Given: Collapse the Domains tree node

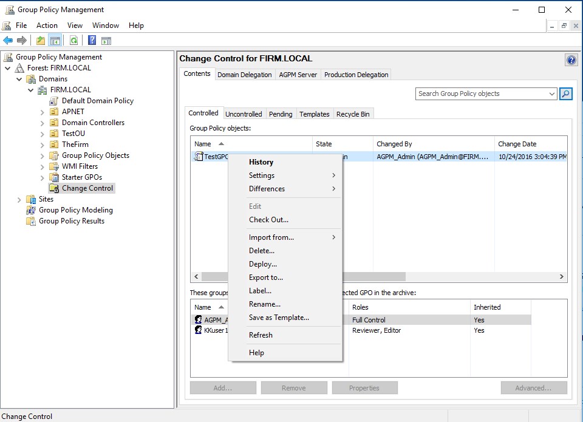Looking at the screenshot, I should (x=19, y=79).
